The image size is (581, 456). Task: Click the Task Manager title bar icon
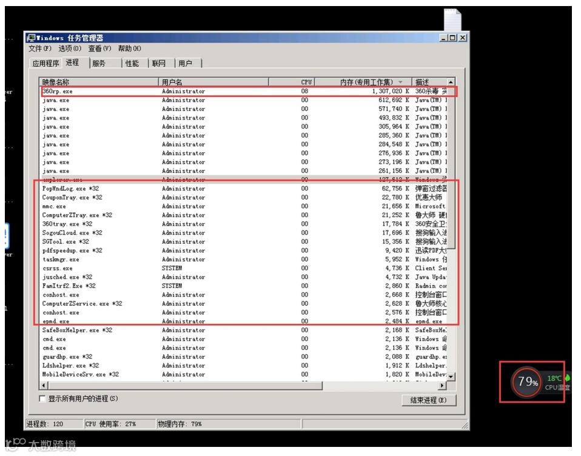pos(31,38)
